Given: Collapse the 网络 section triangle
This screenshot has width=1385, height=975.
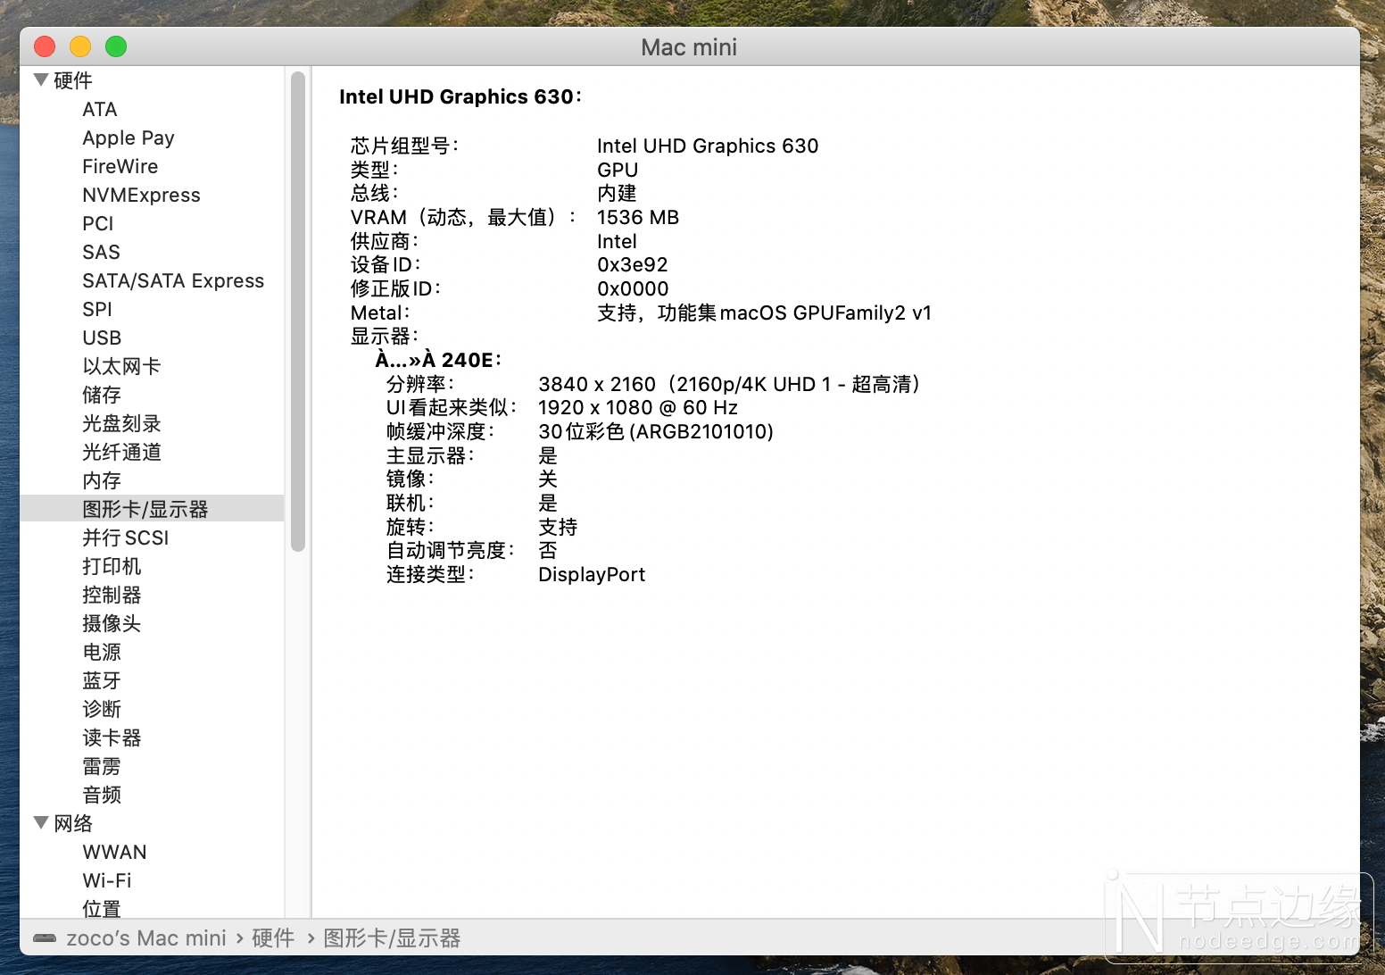Looking at the screenshot, I should (x=41, y=822).
